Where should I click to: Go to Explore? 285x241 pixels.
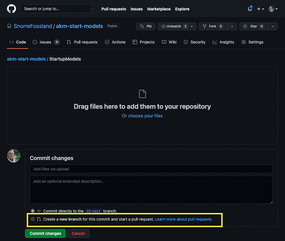coord(182,9)
